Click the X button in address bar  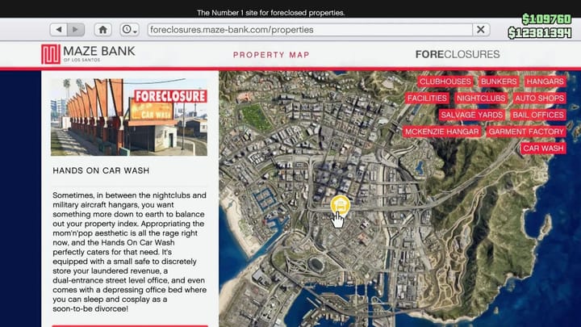480,30
